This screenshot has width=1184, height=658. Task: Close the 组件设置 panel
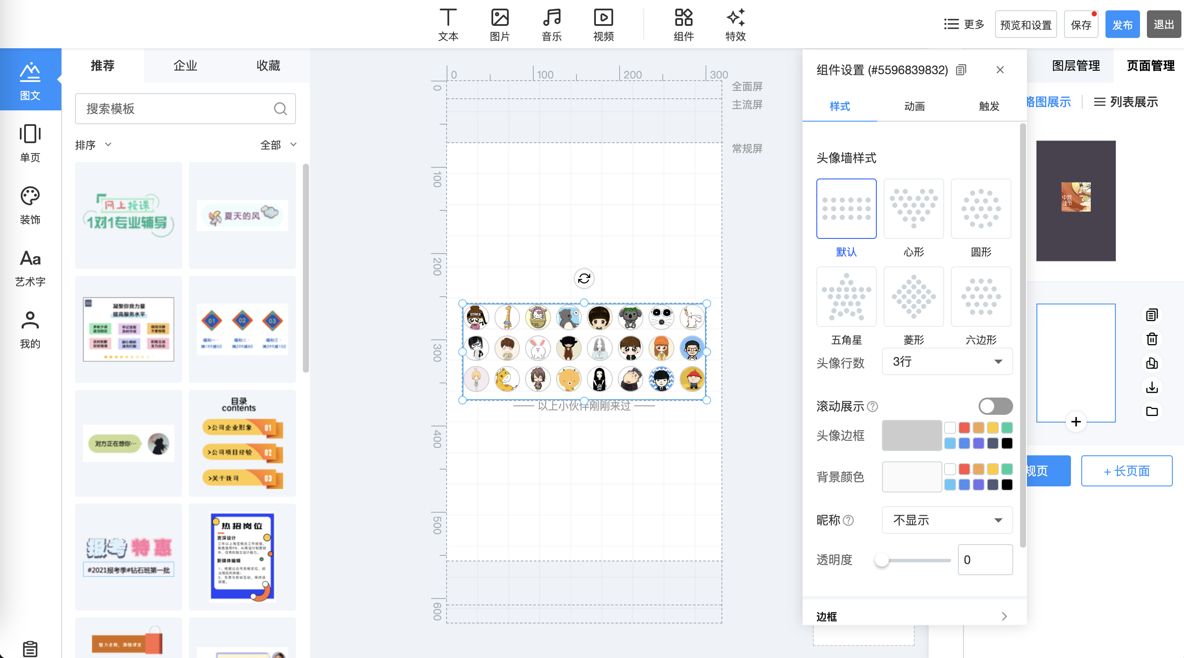[1000, 70]
